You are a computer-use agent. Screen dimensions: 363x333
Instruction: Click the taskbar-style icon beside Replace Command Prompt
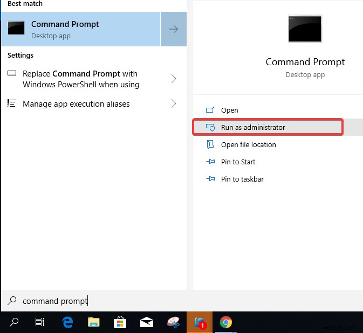[x=12, y=73]
